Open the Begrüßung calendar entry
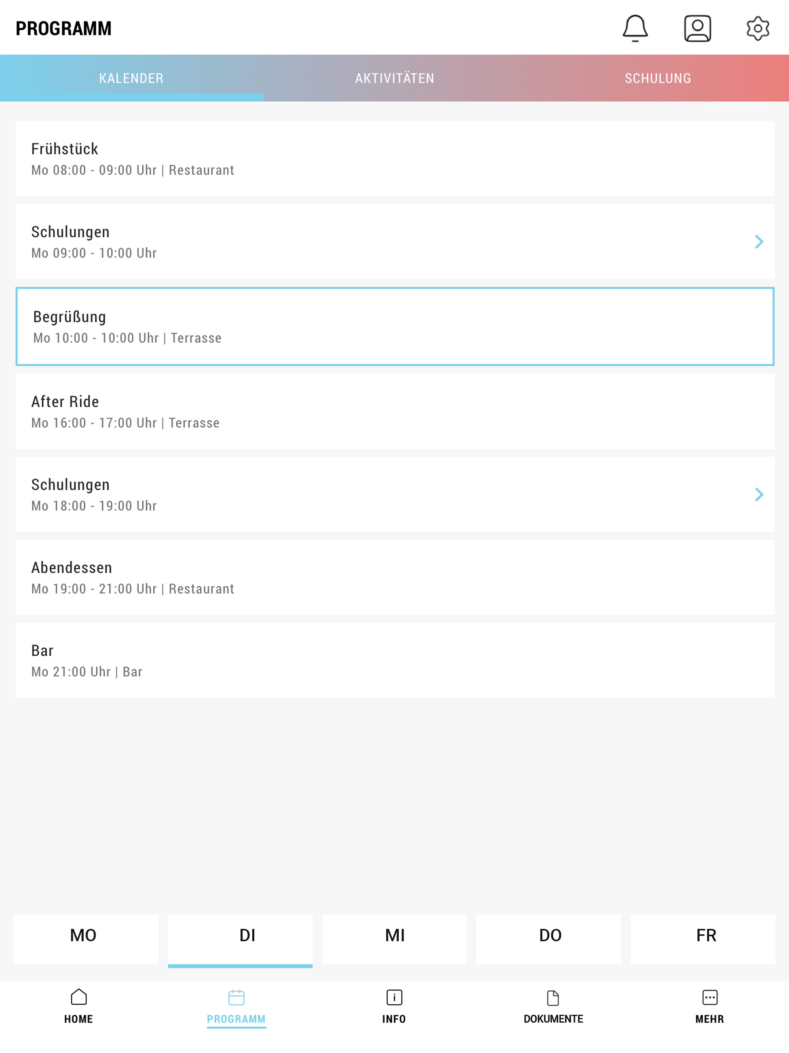The image size is (789, 1053). pyautogui.click(x=394, y=326)
